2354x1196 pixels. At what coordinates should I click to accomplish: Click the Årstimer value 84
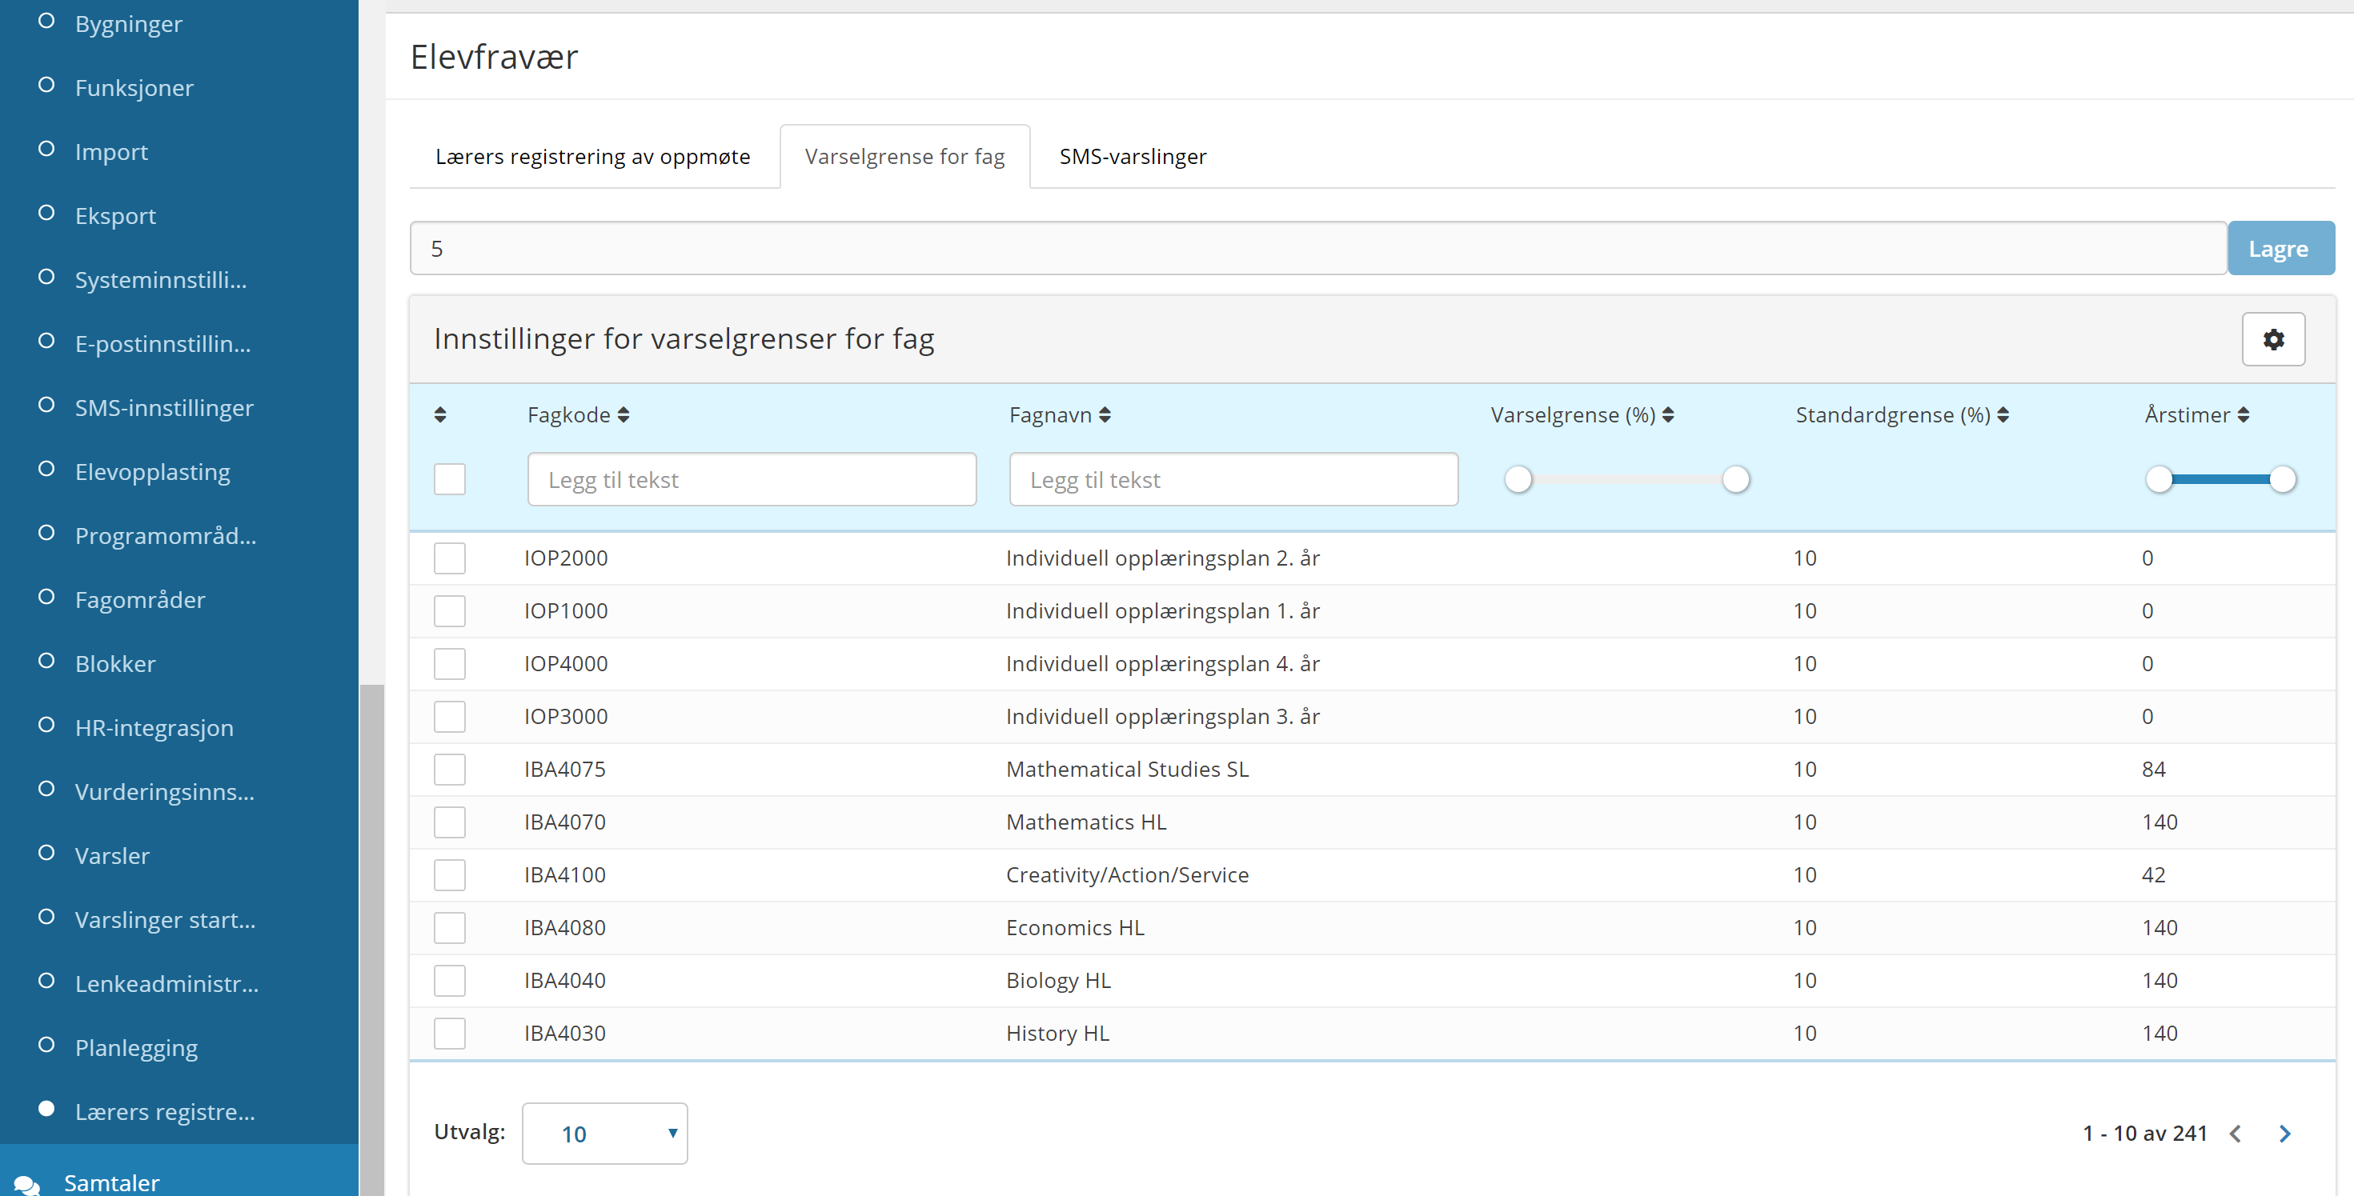(x=2153, y=770)
